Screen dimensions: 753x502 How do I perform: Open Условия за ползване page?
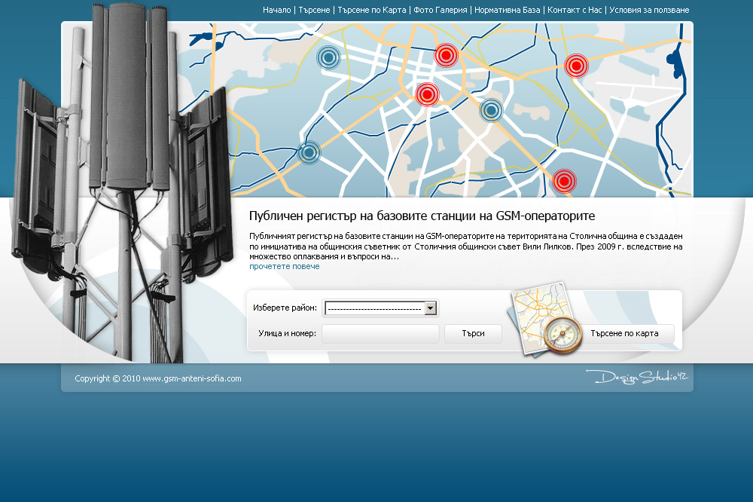(x=649, y=10)
